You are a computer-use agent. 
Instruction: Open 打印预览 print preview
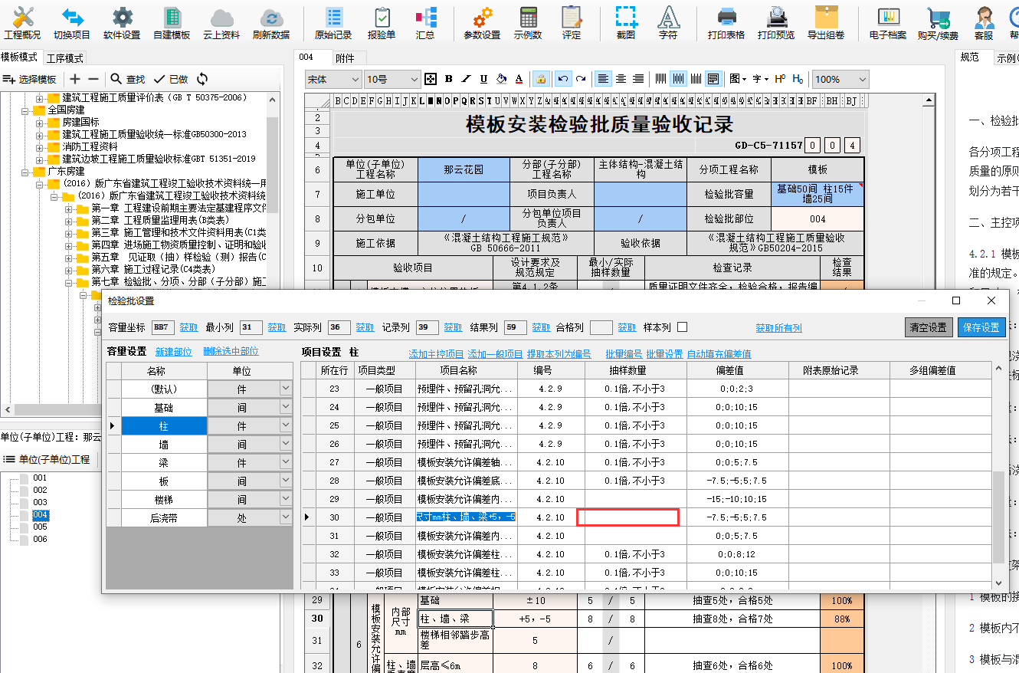(x=776, y=23)
